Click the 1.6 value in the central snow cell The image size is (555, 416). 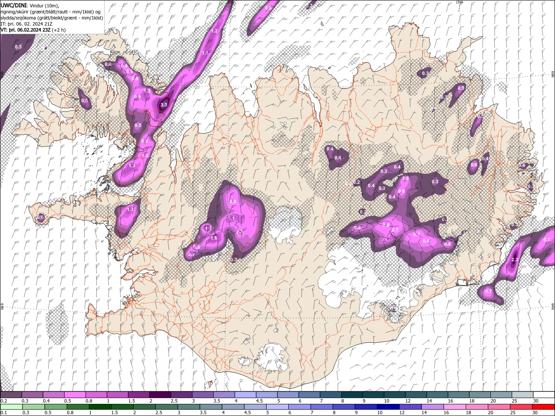coord(214,238)
